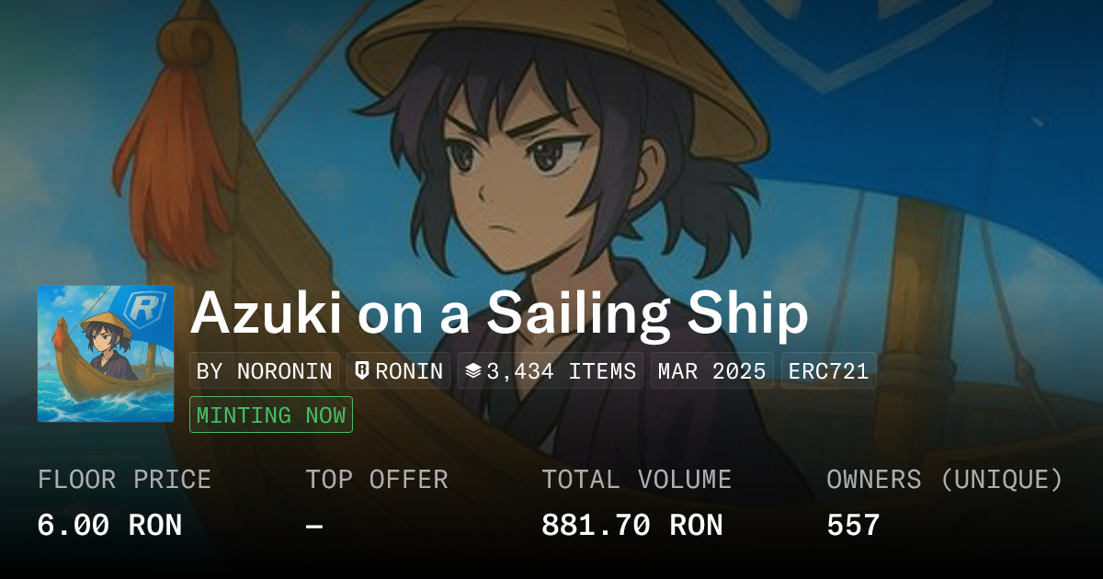Click the R logo inside collection thumbnail
The image size is (1103, 579).
142,308
